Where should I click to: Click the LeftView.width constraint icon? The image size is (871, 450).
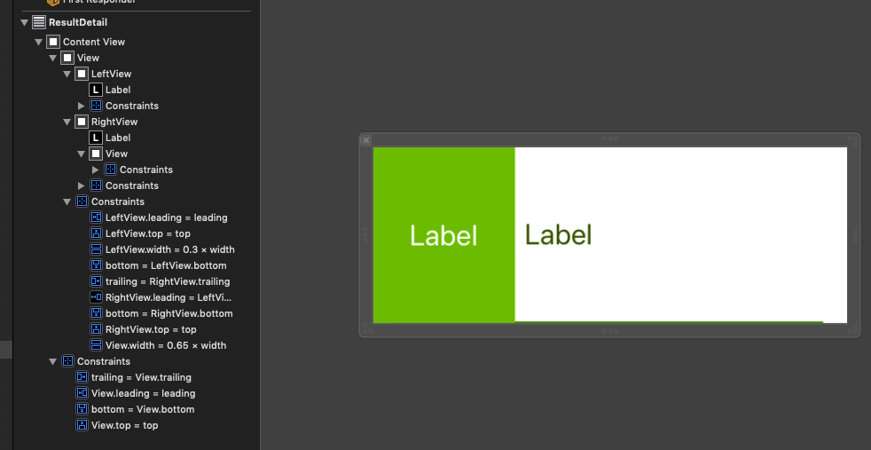pyautogui.click(x=96, y=249)
